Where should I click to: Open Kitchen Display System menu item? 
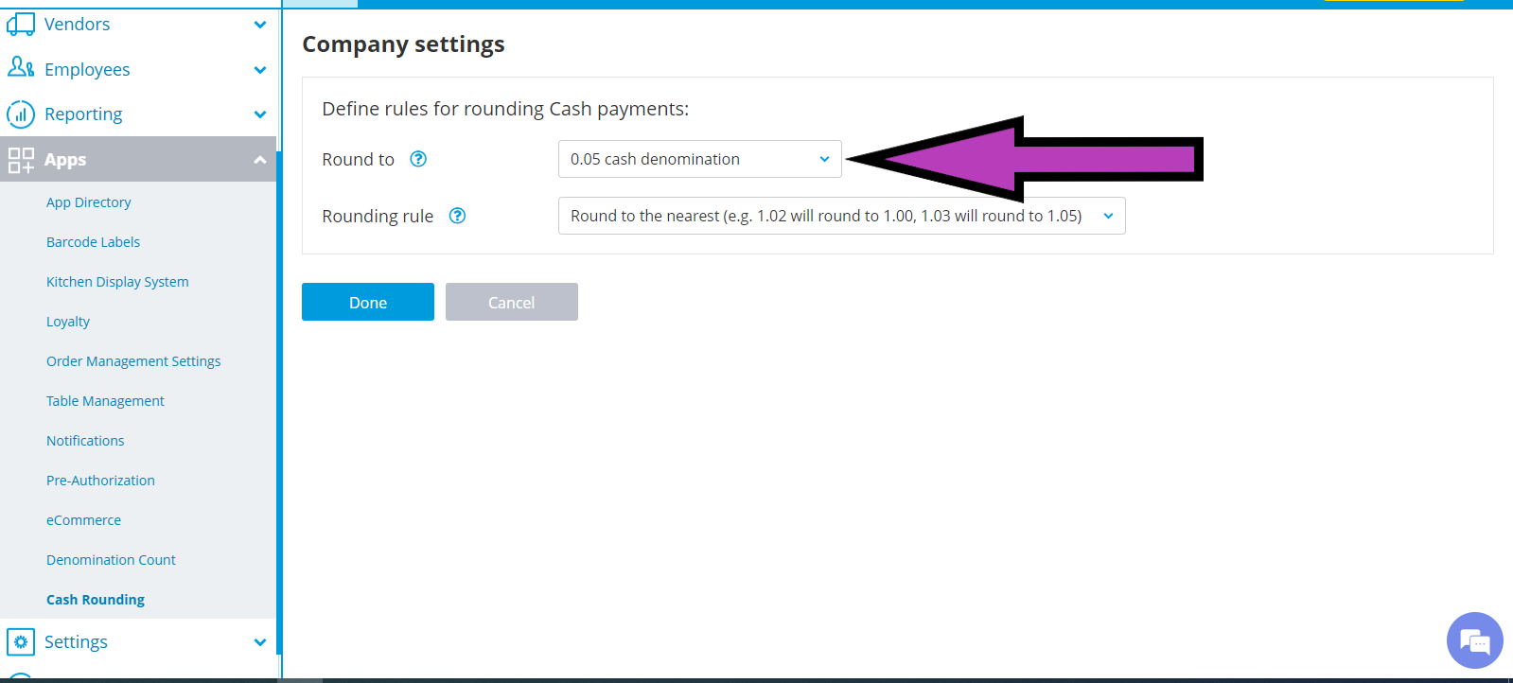(117, 282)
